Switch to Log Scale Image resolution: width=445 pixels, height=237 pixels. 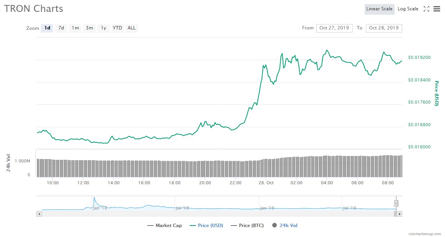click(408, 9)
